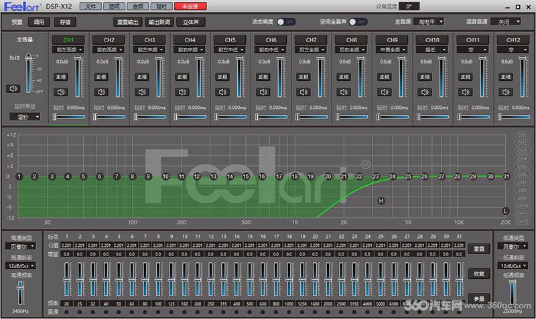Click the 1000 Hz EQ band fader
Viewport: 536px width, 319px height.
click(x=289, y=279)
